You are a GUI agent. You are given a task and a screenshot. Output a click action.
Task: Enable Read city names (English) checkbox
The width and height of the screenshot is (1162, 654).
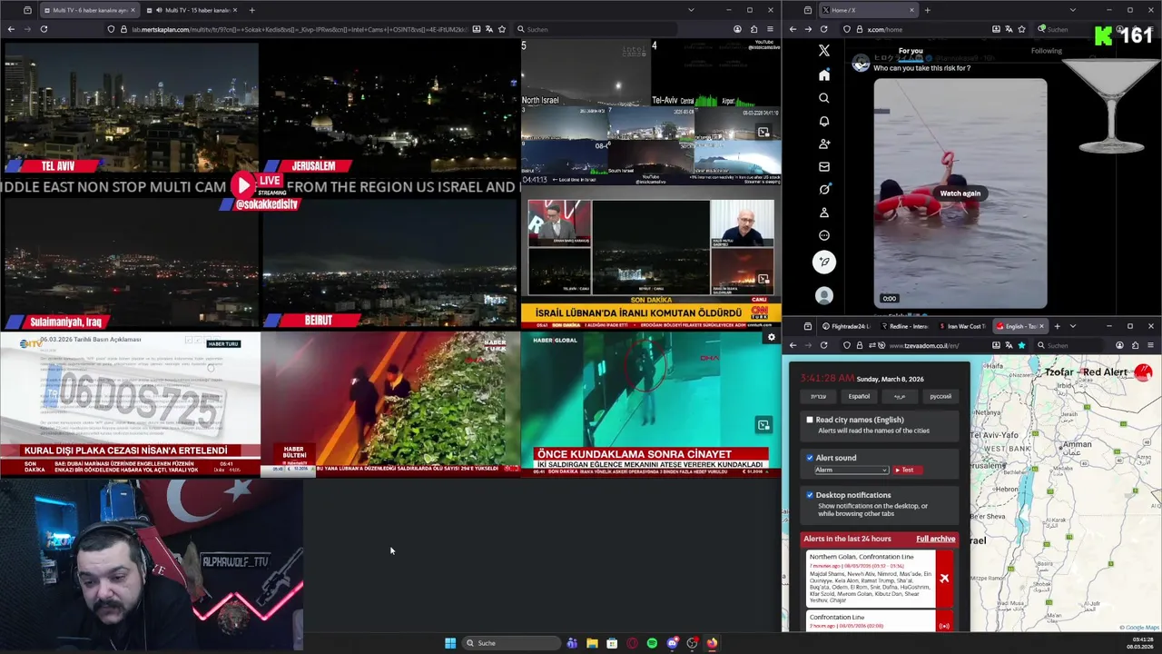click(810, 420)
